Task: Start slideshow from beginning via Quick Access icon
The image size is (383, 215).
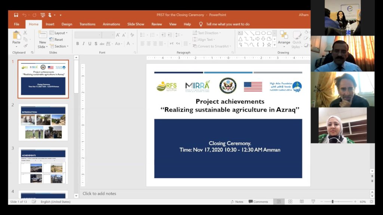Action: click(43, 15)
